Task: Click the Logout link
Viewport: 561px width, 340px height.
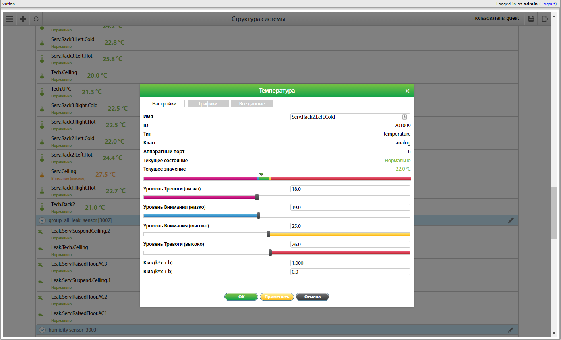Action: point(548,4)
